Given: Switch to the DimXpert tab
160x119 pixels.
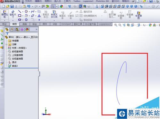Looking at the screenshot, I should [66, 24].
